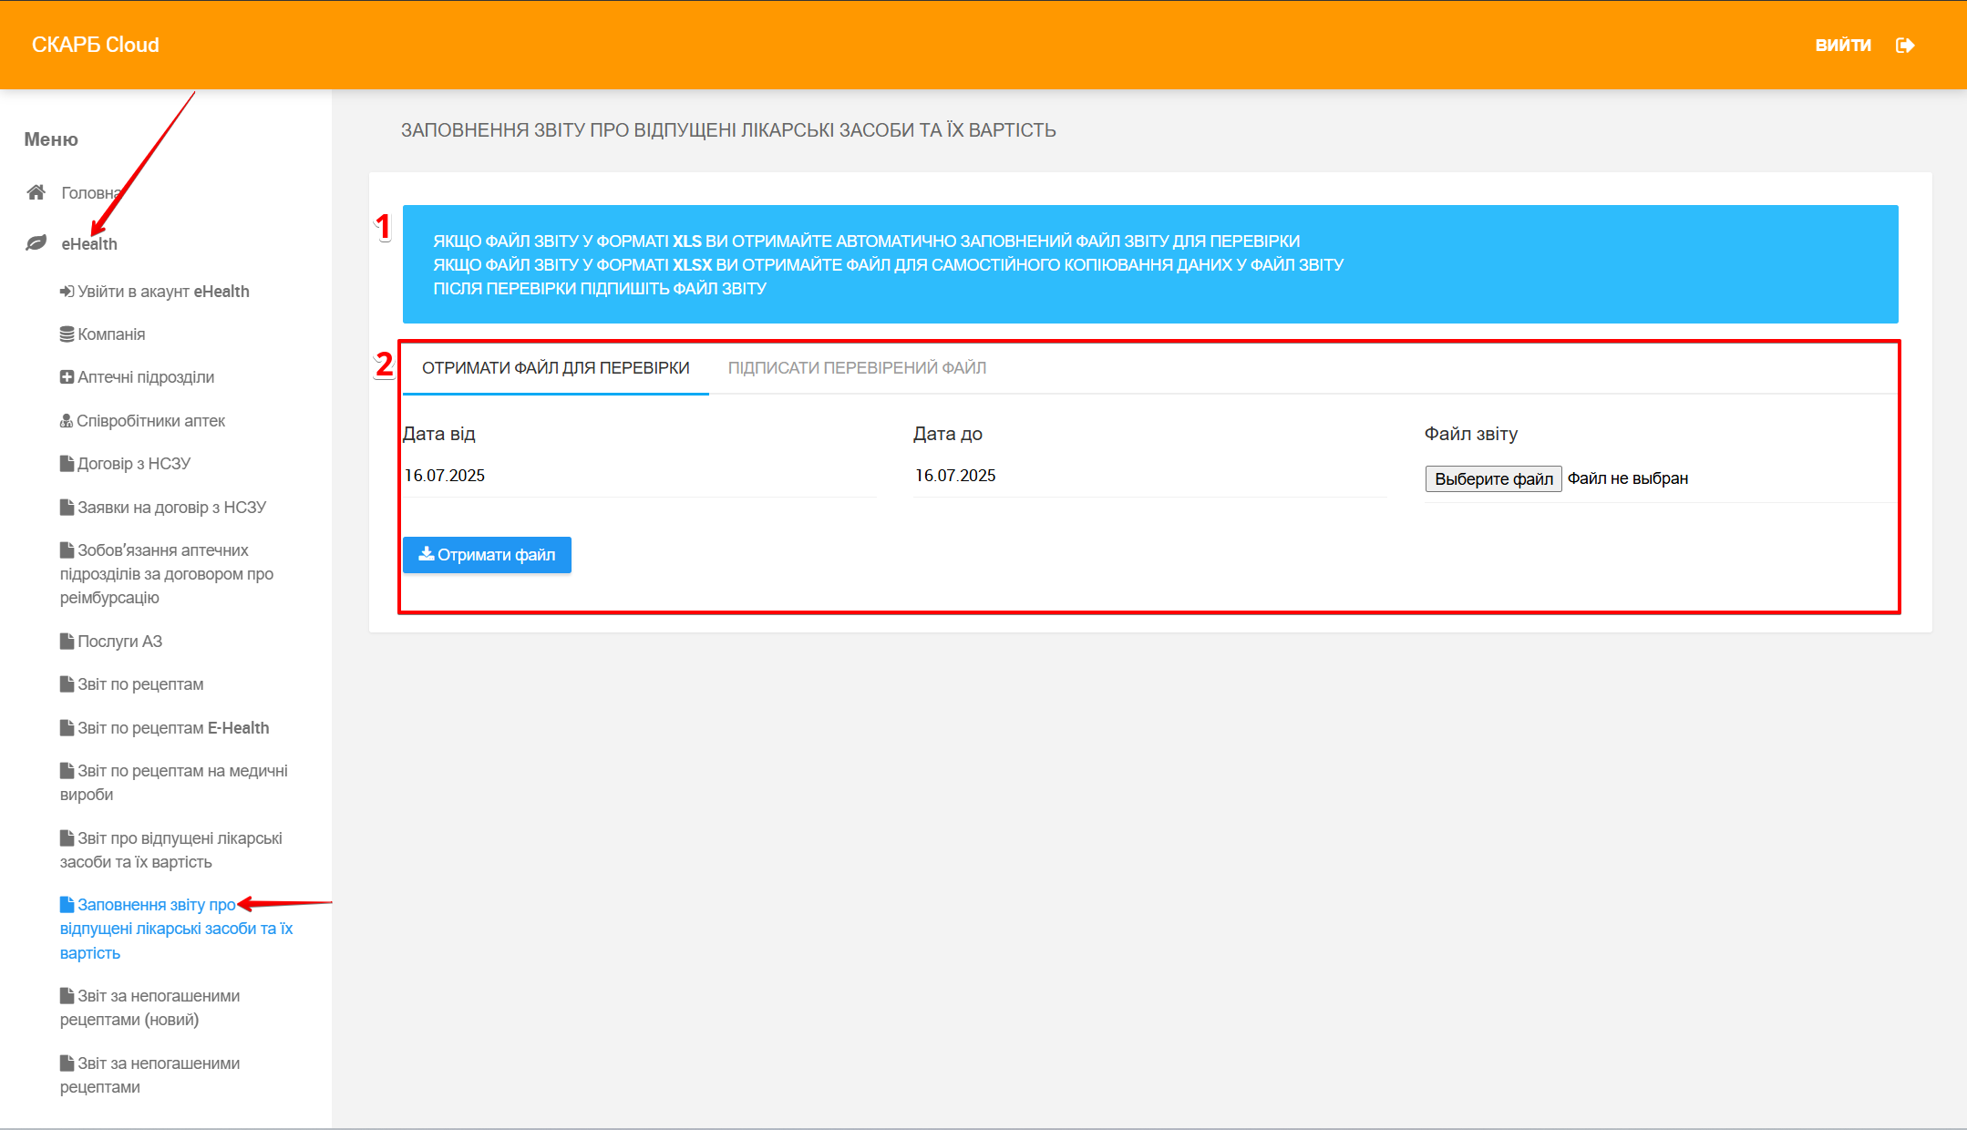
Task: Click the document icon for Договір з НСЗУ
Action: click(x=67, y=464)
